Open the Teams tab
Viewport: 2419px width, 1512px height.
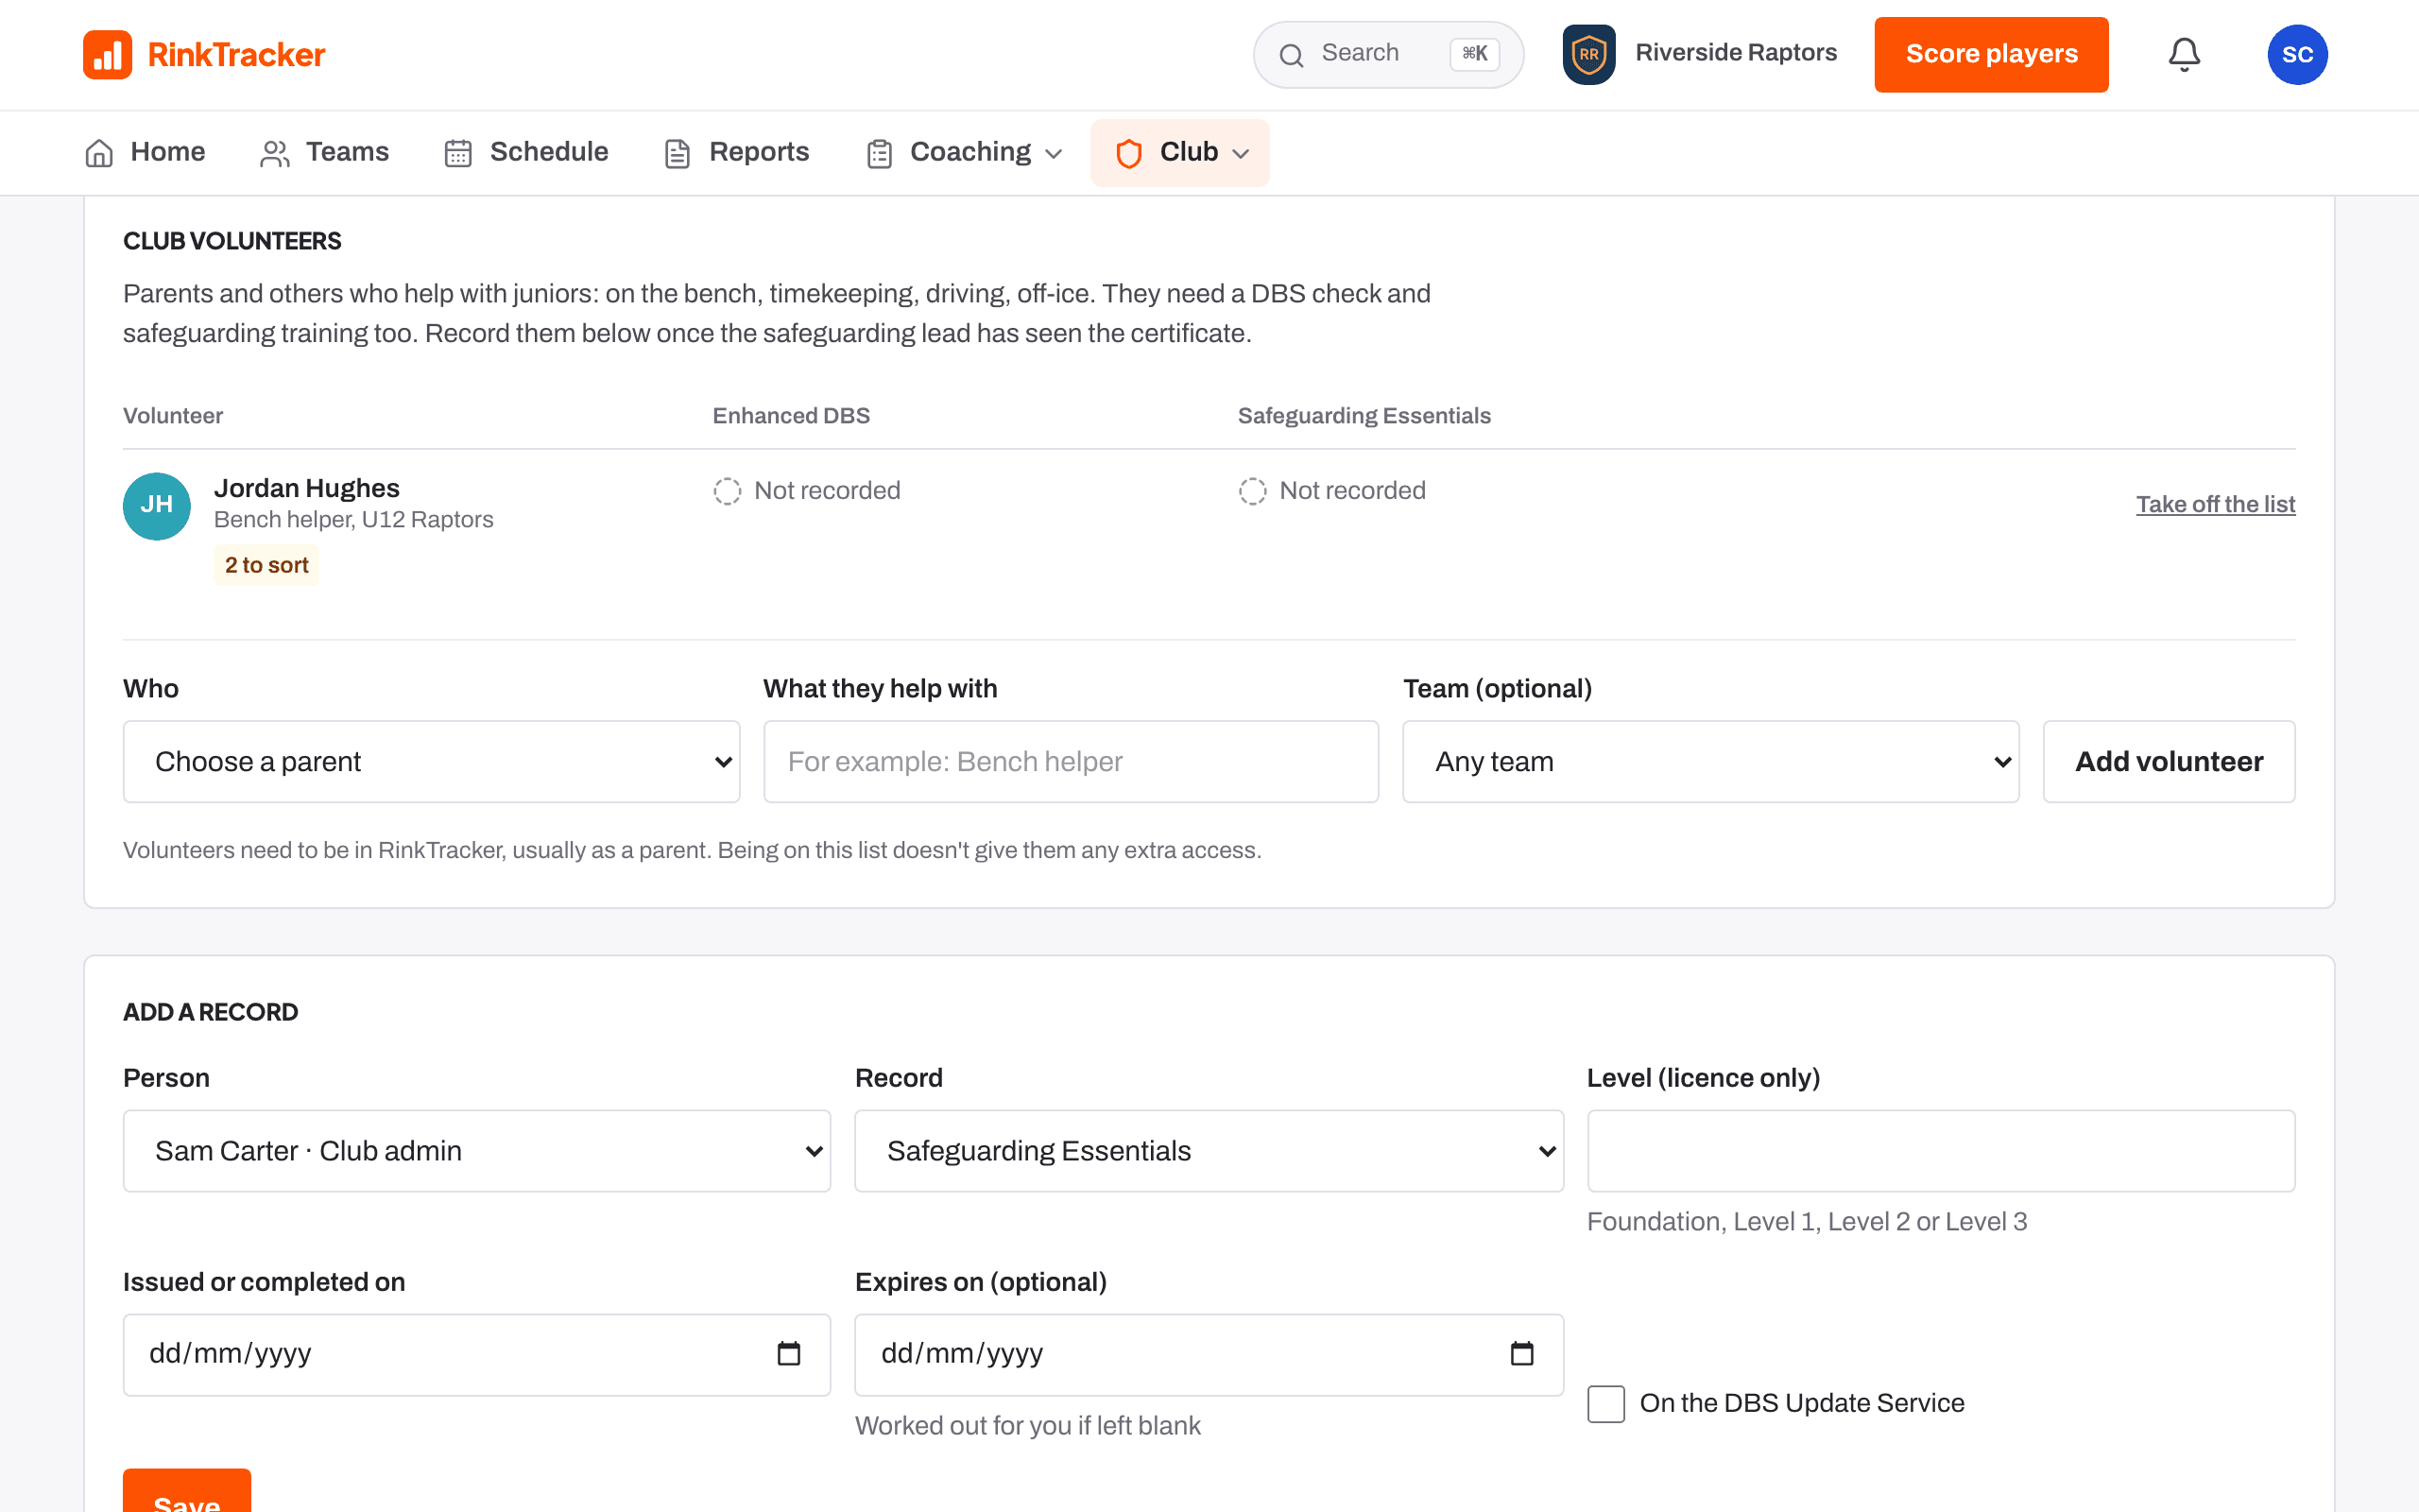point(324,152)
